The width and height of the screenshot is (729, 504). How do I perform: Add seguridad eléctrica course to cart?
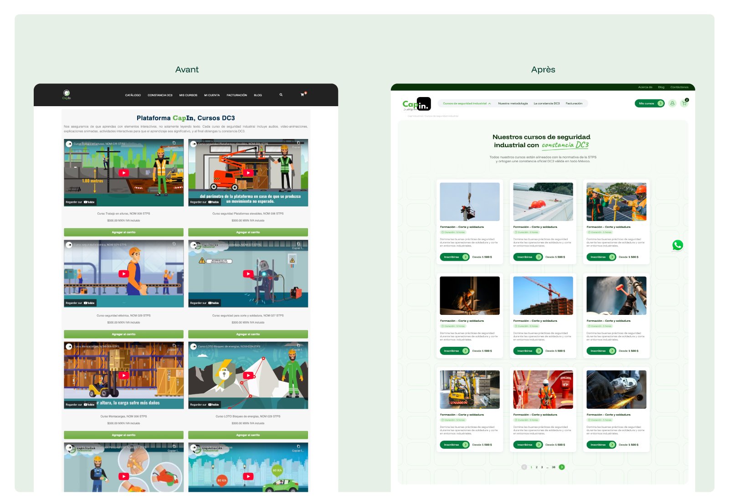[x=124, y=334]
